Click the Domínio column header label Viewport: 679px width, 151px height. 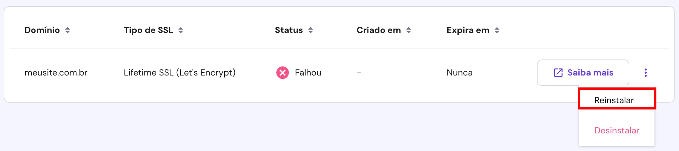pos(42,30)
